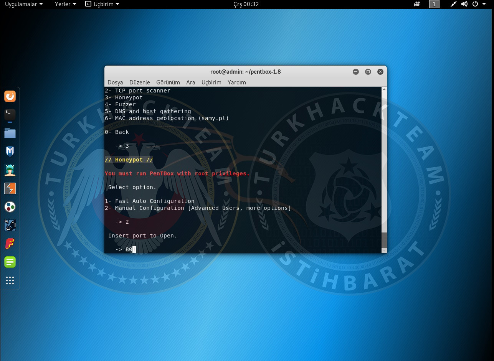
Task: Open Yardım menu in terminal
Action: 237,82
